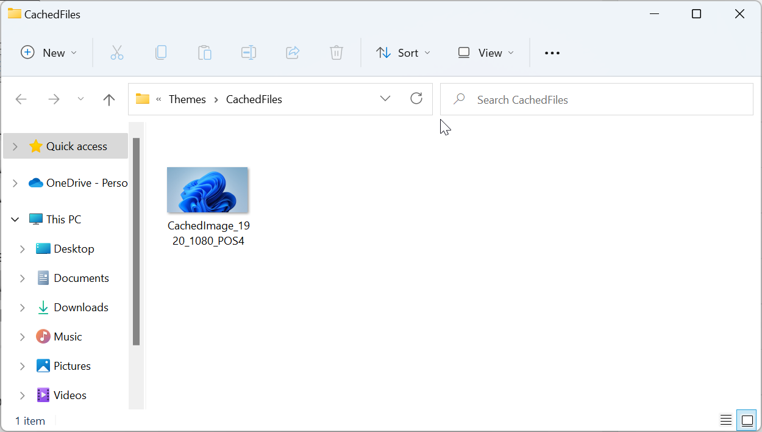Image resolution: width=762 pixels, height=432 pixels.
Task: Open the View options dropdown
Action: click(x=485, y=52)
